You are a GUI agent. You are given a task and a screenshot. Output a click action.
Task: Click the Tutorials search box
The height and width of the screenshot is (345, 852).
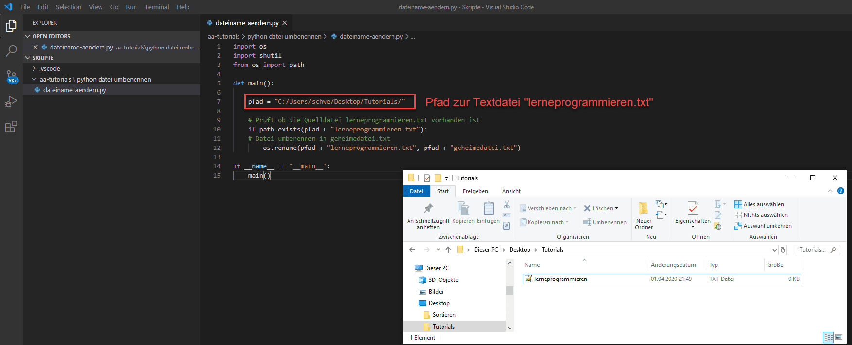816,250
